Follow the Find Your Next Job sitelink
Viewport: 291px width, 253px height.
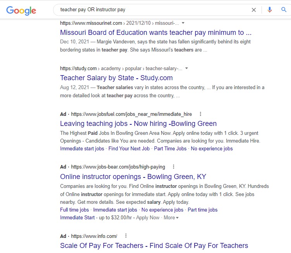pyautogui.click(x=129, y=149)
